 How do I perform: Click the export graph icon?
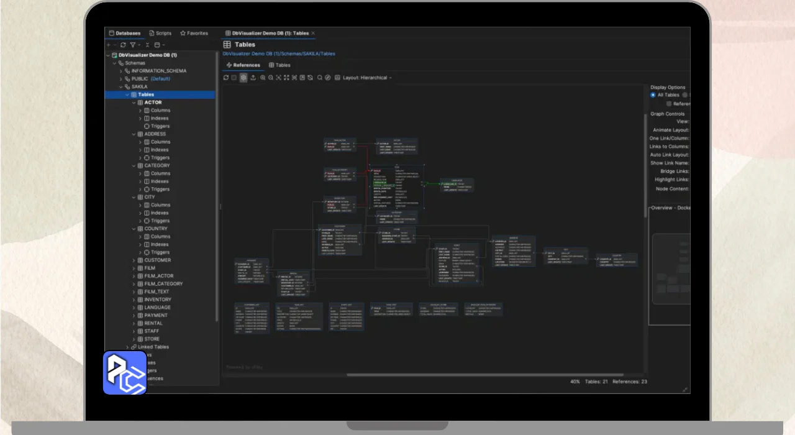coord(253,78)
